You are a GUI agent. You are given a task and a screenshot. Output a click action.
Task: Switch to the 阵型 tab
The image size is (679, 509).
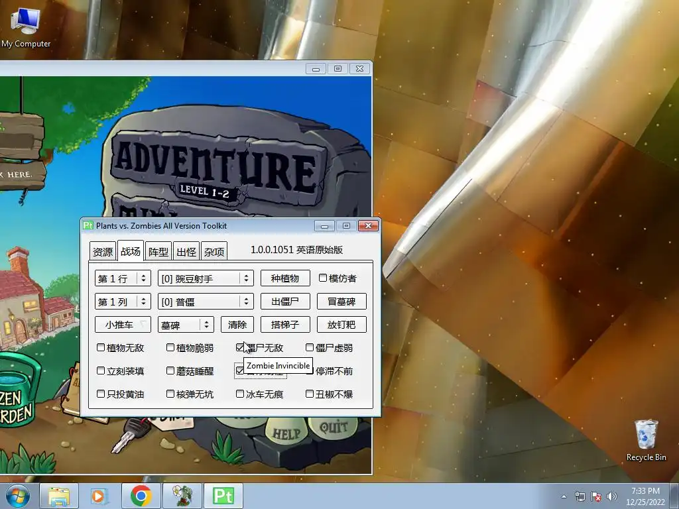(158, 251)
